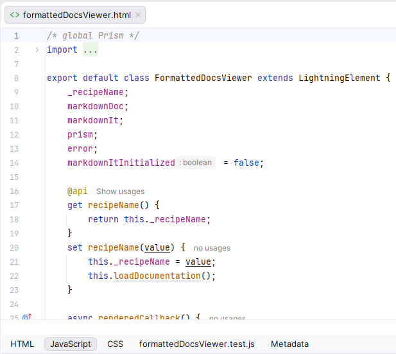Click the markdownDoc field
Screen dimensions: 396x354
pos(96,106)
